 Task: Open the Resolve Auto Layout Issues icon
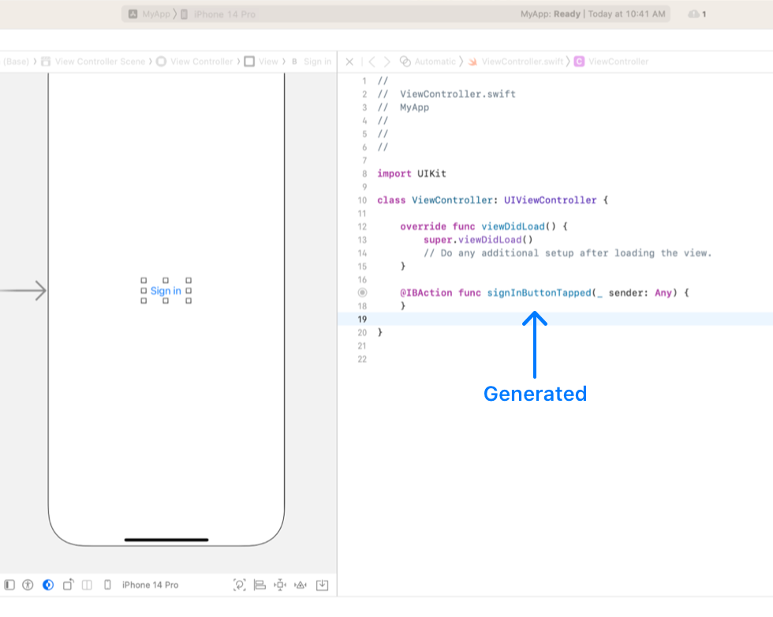point(300,585)
